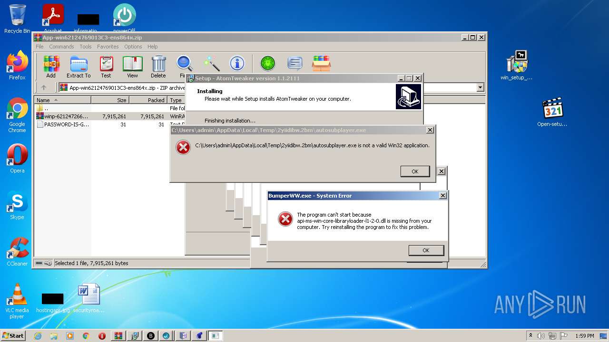This screenshot has height=342, width=609.
Task: Click OK on BumperWW.exe System Error
Action: coord(426,250)
